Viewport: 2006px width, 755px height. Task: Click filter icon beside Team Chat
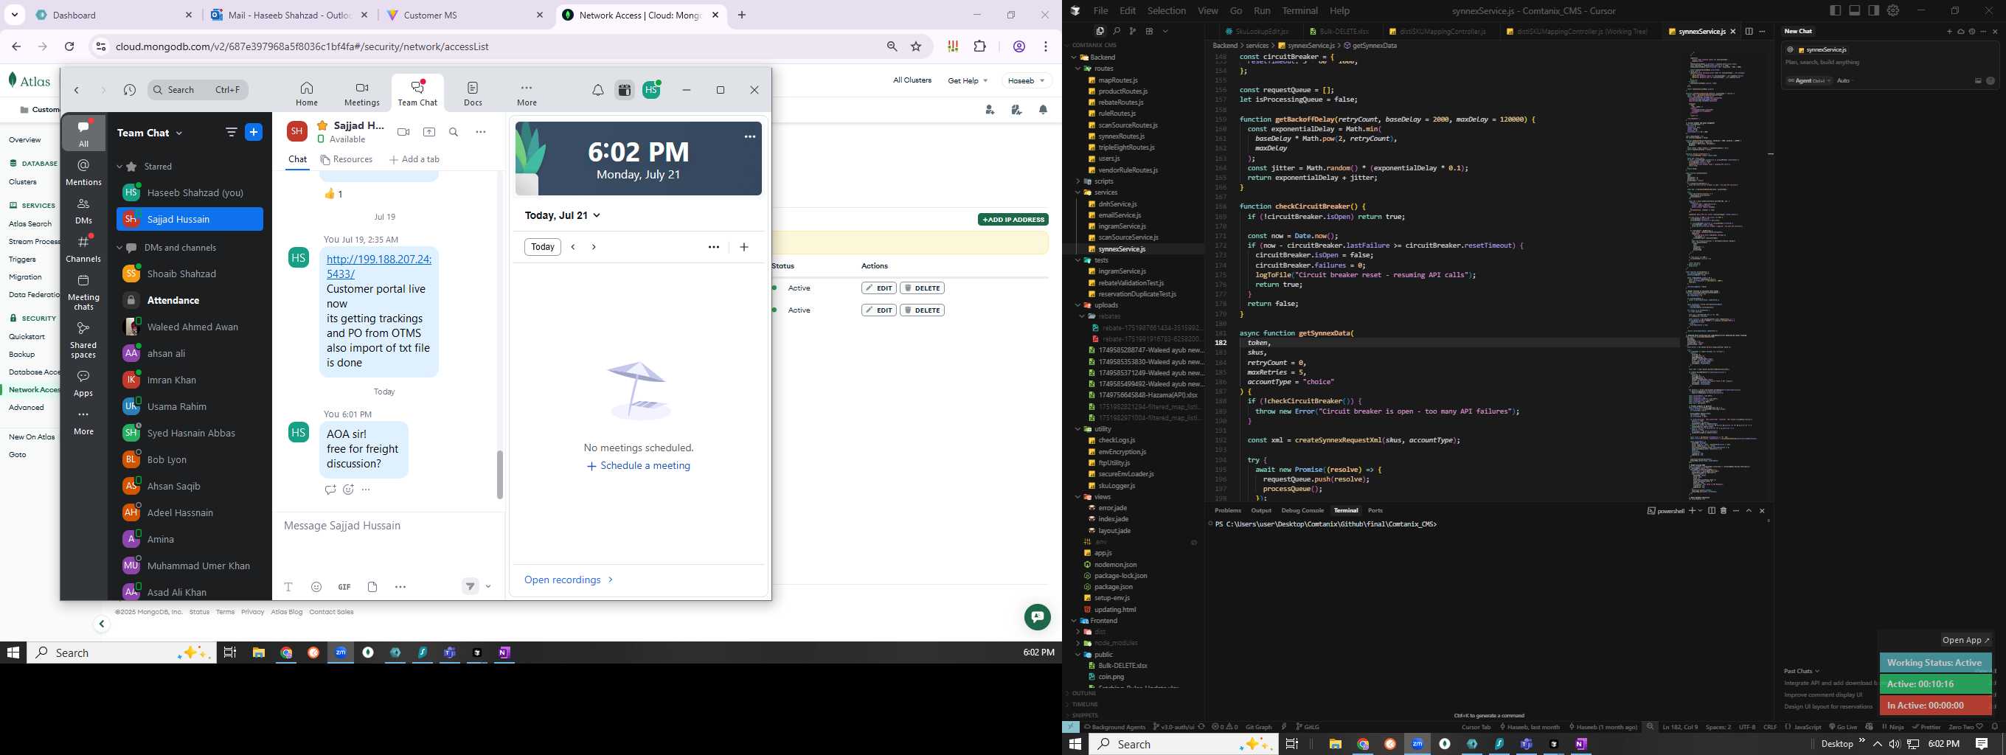coord(232,132)
